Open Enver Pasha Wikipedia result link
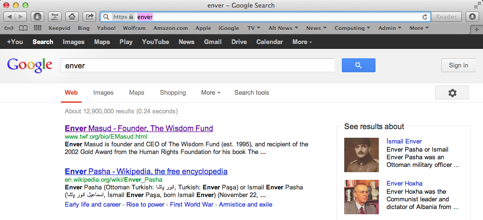This screenshot has height=220, width=483. pyautogui.click(x=146, y=171)
